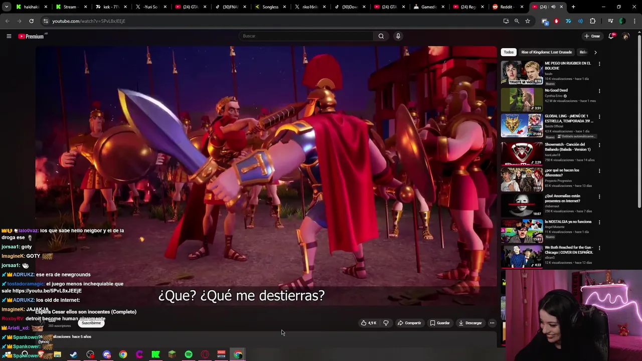Click the 203 suscriptores channel text

point(60,326)
